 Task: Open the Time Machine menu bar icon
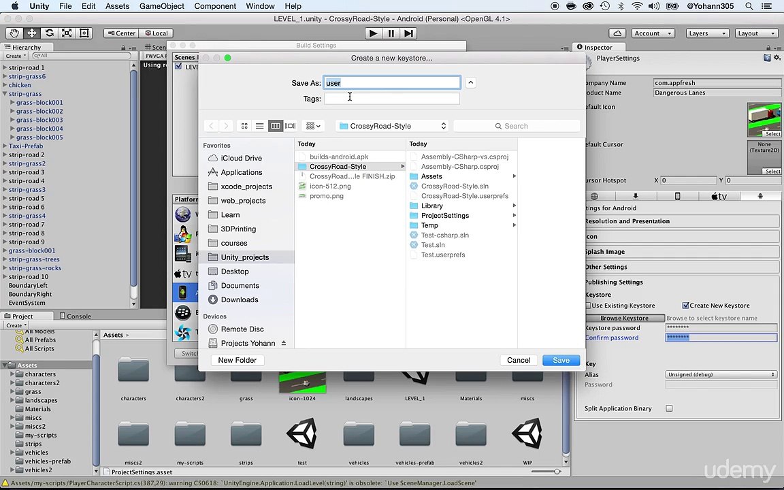pyautogui.click(x=604, y=6)
